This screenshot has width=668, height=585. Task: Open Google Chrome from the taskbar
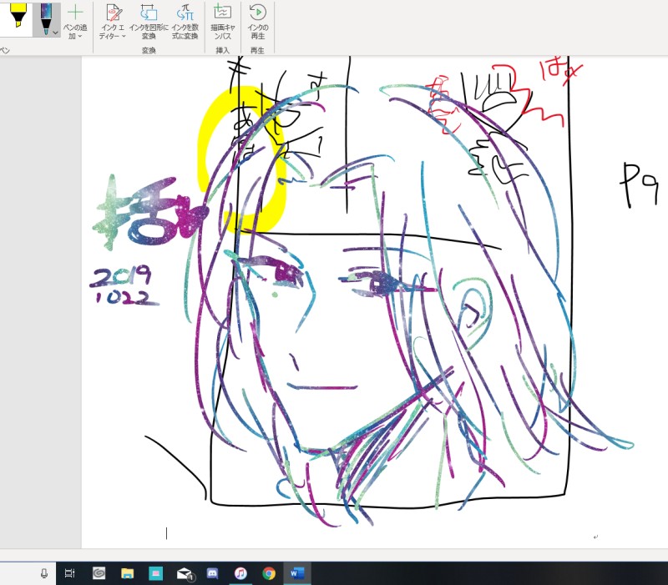[268, 573]
